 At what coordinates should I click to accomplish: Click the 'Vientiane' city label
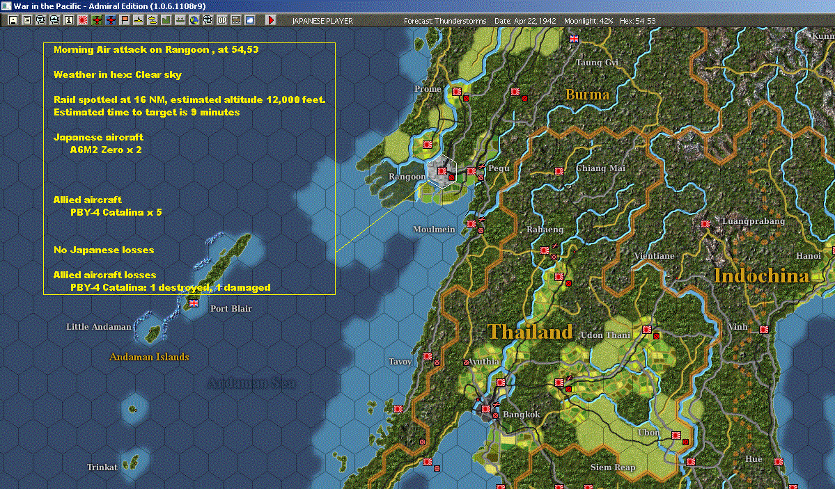click(x=654, y=256)
